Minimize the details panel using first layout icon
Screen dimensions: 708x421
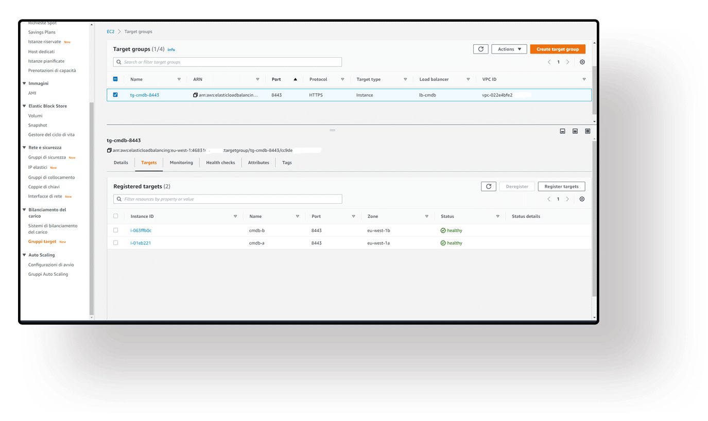562,131
